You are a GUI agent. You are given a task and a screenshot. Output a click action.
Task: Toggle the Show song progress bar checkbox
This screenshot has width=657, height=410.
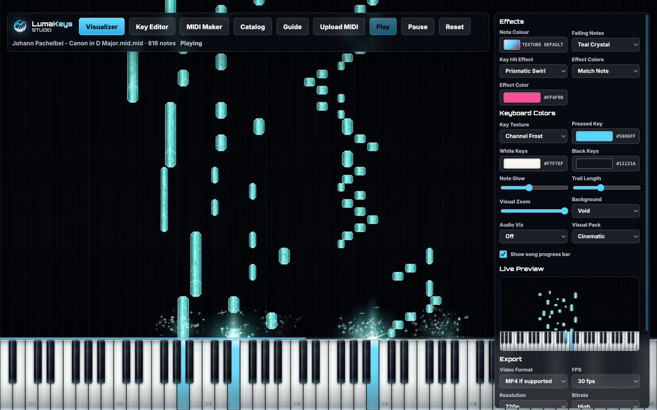click(x=503, y=254)
